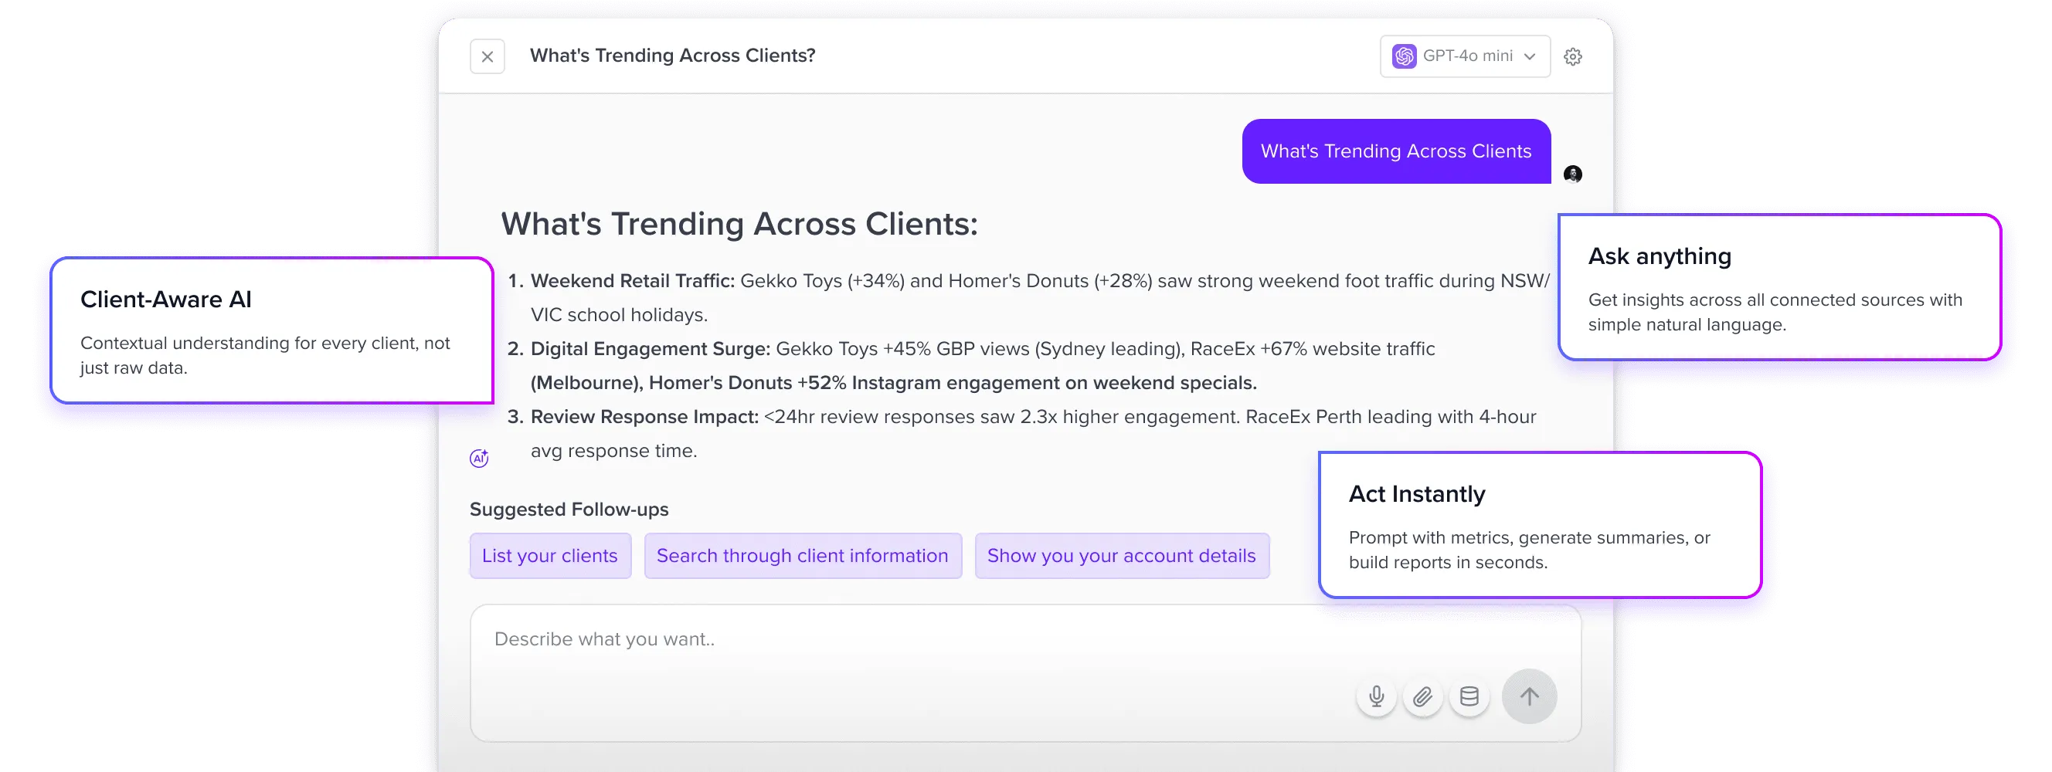Start voice input with the microphone icon
2052x772 pixels.
click(1376, 696)
